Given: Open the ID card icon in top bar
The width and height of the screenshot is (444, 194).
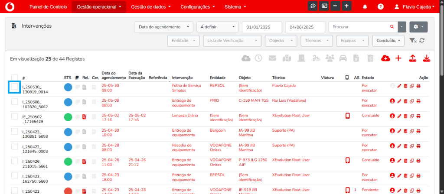Looking at the screenshot, I should (x=324, y=6).
